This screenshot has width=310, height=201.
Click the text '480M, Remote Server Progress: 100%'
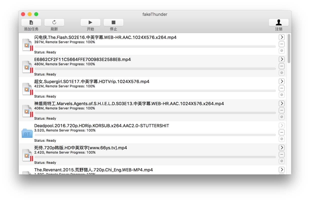64,64
